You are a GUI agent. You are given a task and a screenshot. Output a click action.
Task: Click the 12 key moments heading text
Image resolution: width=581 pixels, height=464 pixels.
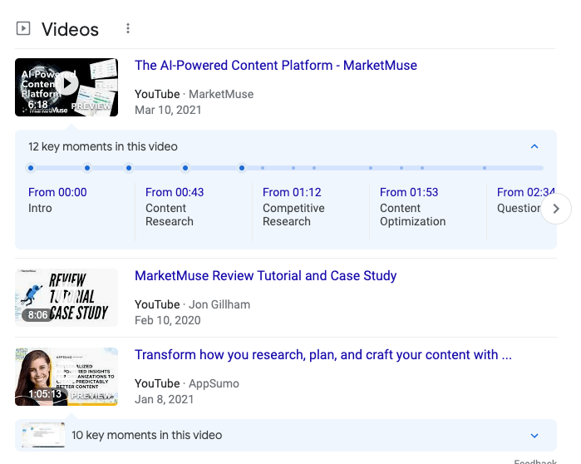[103, 146]
